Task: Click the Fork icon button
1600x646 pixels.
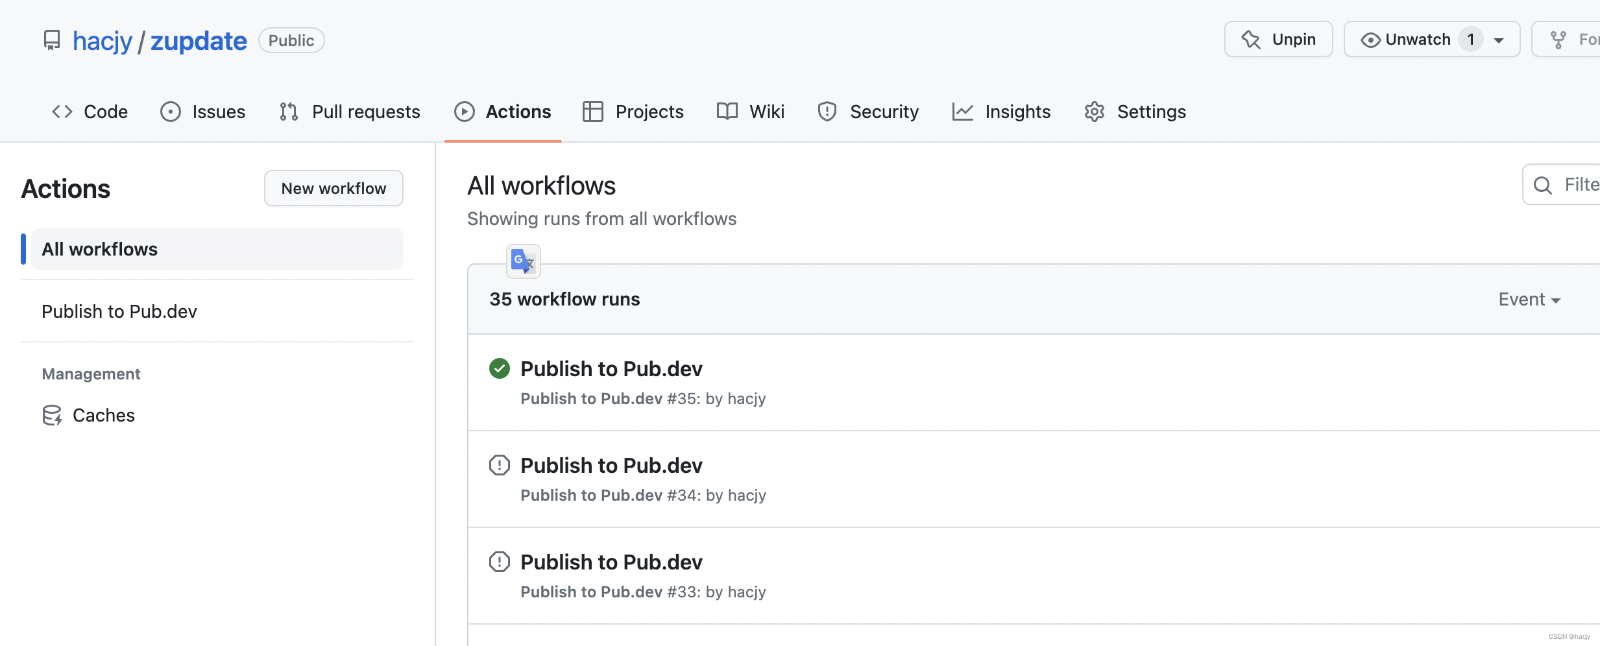Action: point(1566,40)
